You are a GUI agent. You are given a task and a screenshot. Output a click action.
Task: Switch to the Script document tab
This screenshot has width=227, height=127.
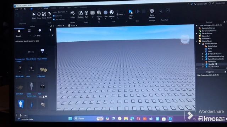73,26
